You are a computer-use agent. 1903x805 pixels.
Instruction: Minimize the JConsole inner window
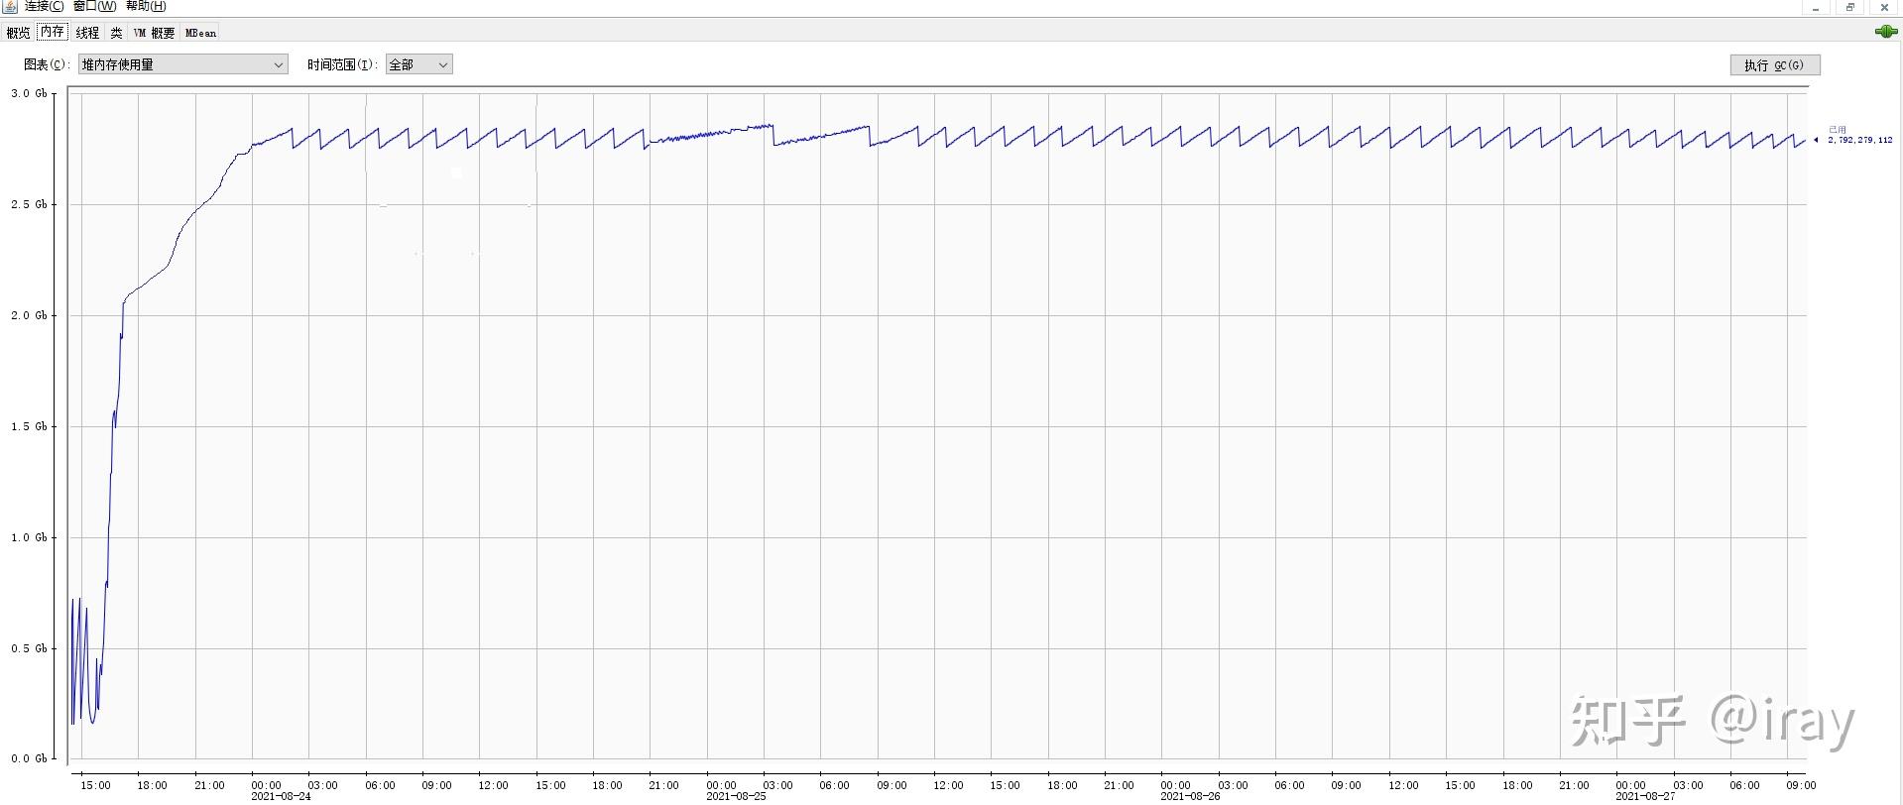[x=1816, y=7]
